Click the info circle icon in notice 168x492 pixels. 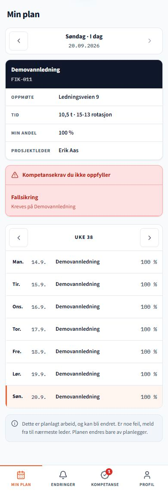[x=15, y=423]
